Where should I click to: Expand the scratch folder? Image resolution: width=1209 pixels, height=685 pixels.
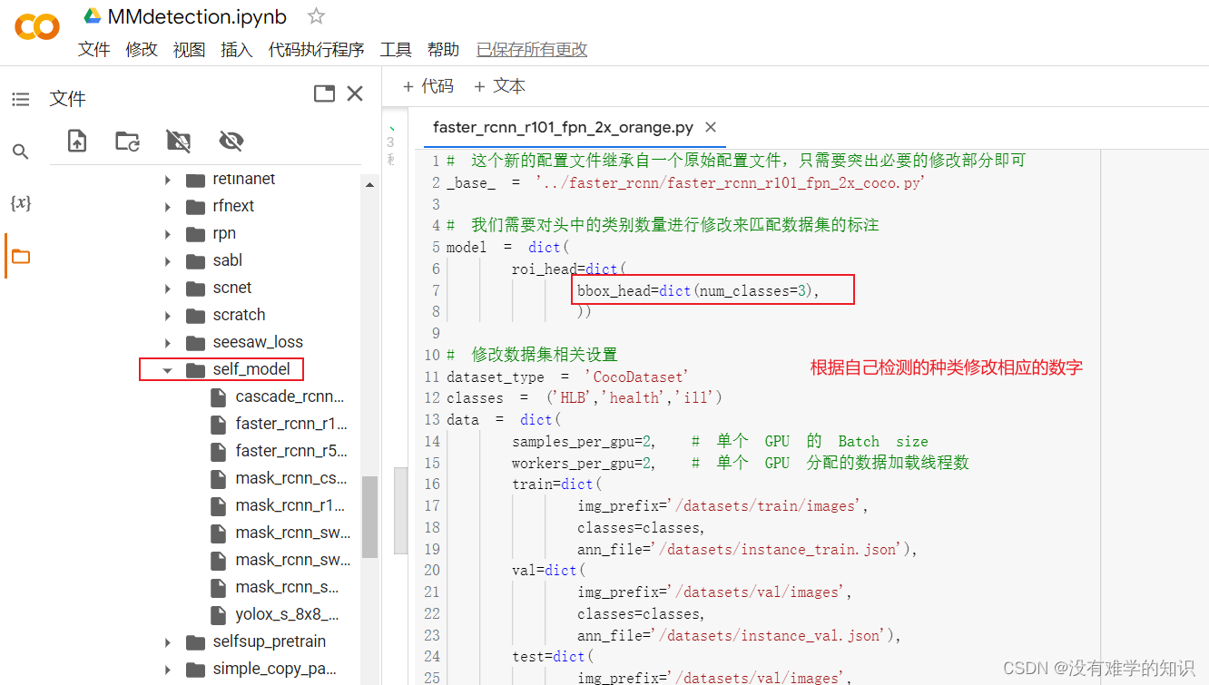[168, 316]
